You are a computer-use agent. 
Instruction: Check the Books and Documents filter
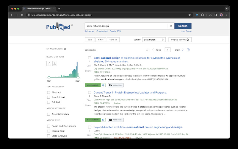click(48, 126)
